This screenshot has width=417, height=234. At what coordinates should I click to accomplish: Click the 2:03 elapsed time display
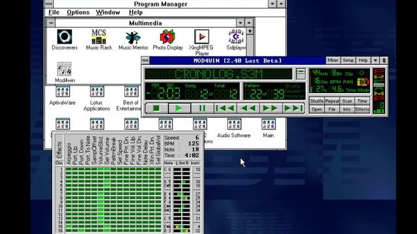pos(164,94)
